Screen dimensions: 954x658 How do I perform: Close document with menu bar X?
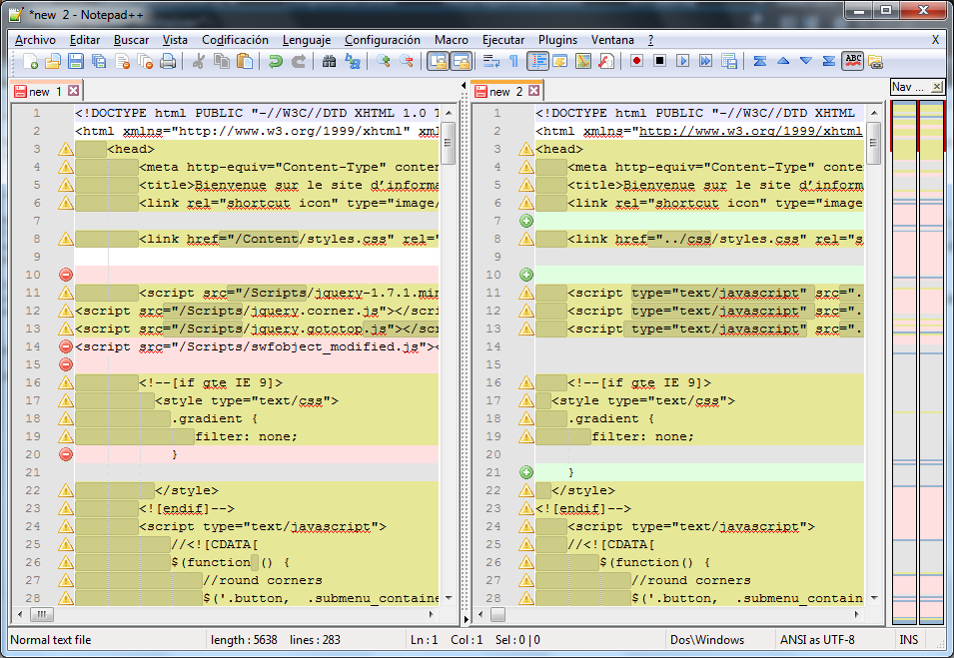pyautogui.click(x=935, y=40)
